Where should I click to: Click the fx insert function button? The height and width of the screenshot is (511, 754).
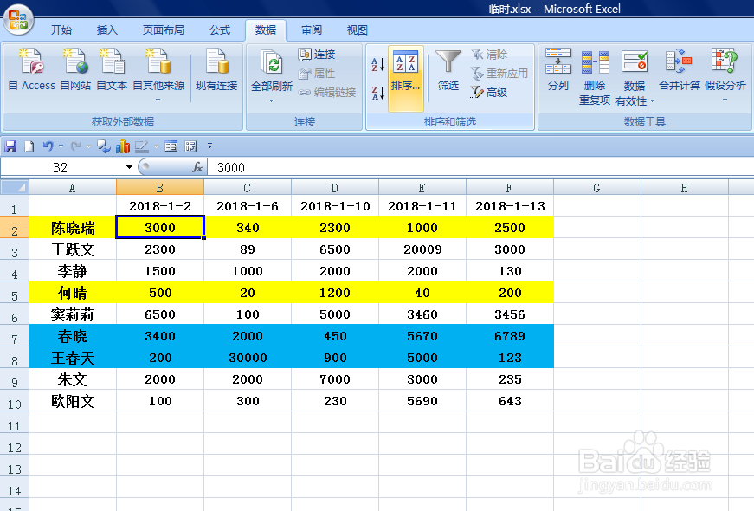197,167
